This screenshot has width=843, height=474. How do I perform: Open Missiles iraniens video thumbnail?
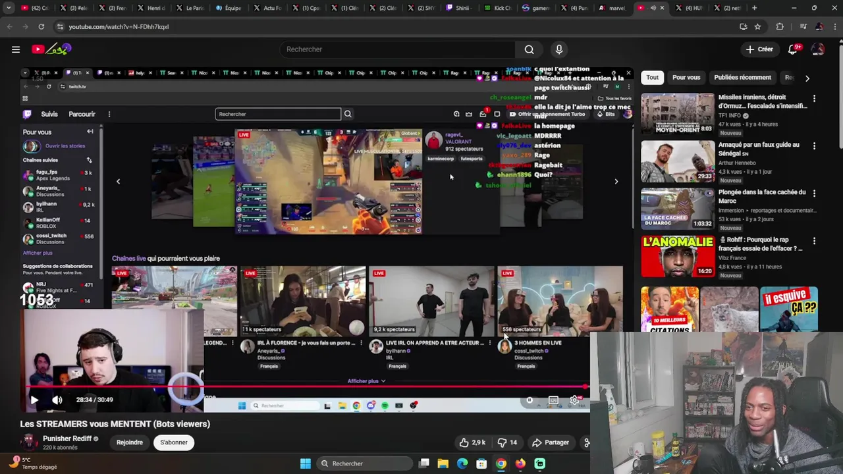(678, 114)
